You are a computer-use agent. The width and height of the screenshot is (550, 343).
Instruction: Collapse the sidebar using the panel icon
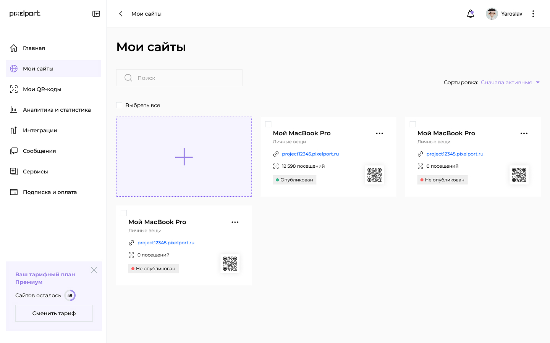(x=96, y=14)
